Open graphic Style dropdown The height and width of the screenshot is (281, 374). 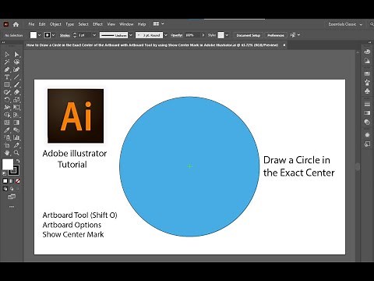coord(227,35)
